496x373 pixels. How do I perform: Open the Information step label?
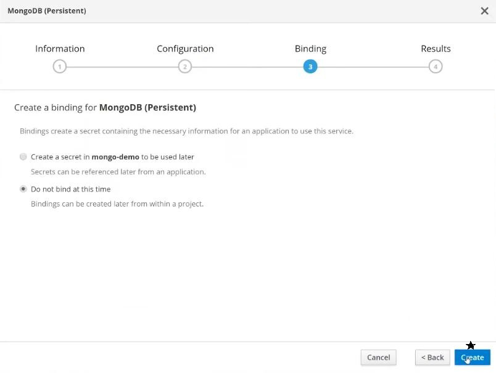(60, 49)
